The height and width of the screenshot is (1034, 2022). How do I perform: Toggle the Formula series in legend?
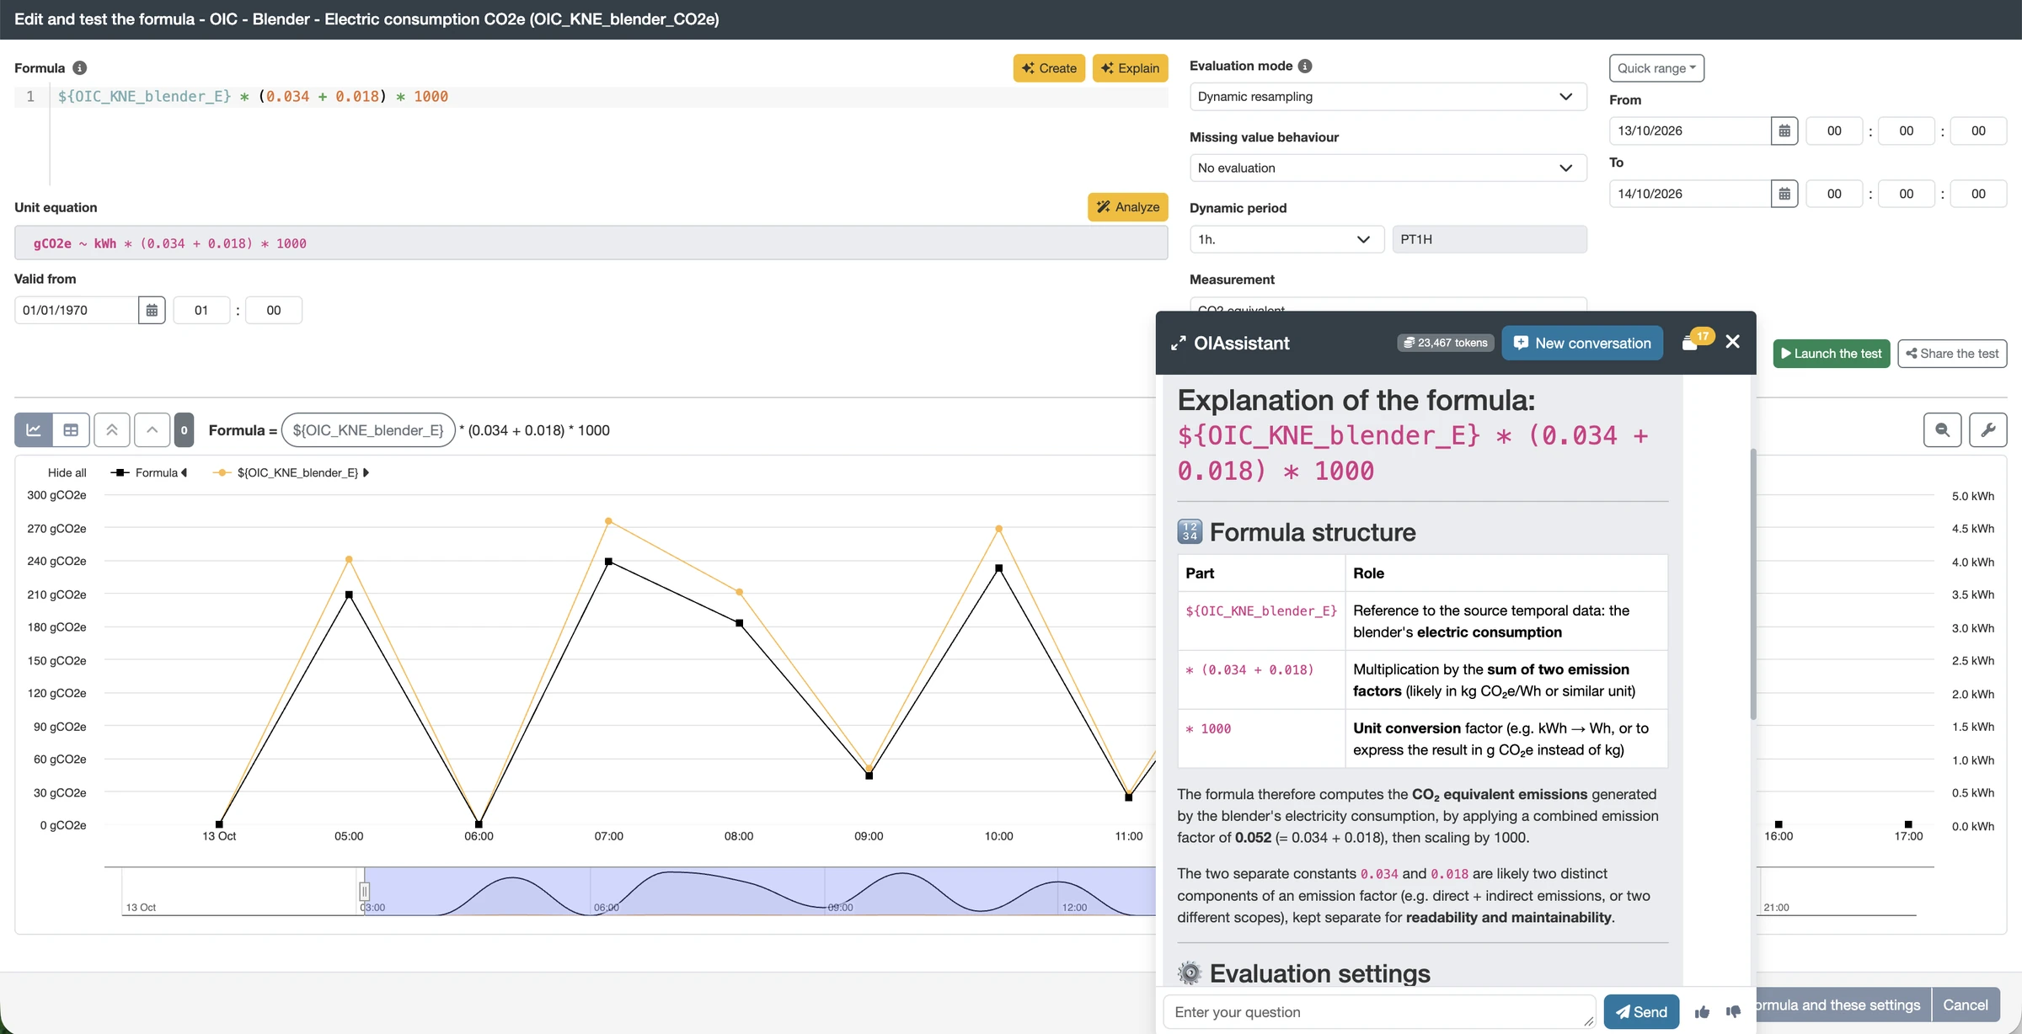[x=149, y=473]
